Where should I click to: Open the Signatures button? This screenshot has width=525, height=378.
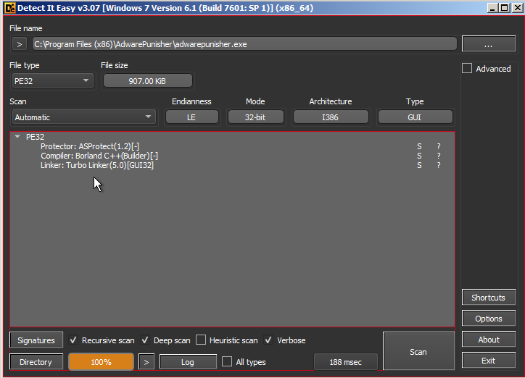pyautogui.click(x=36, y=340)
